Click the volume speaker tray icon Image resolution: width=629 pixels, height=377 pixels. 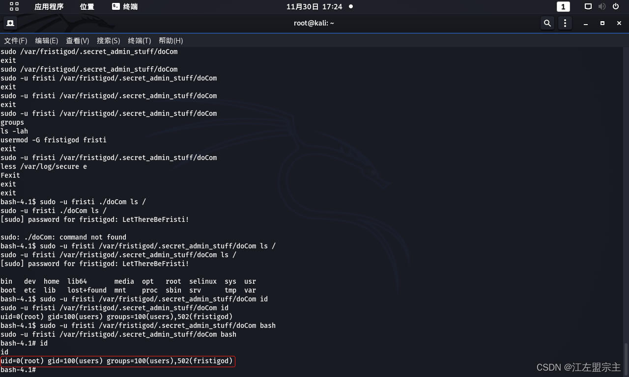coord(602,6)
